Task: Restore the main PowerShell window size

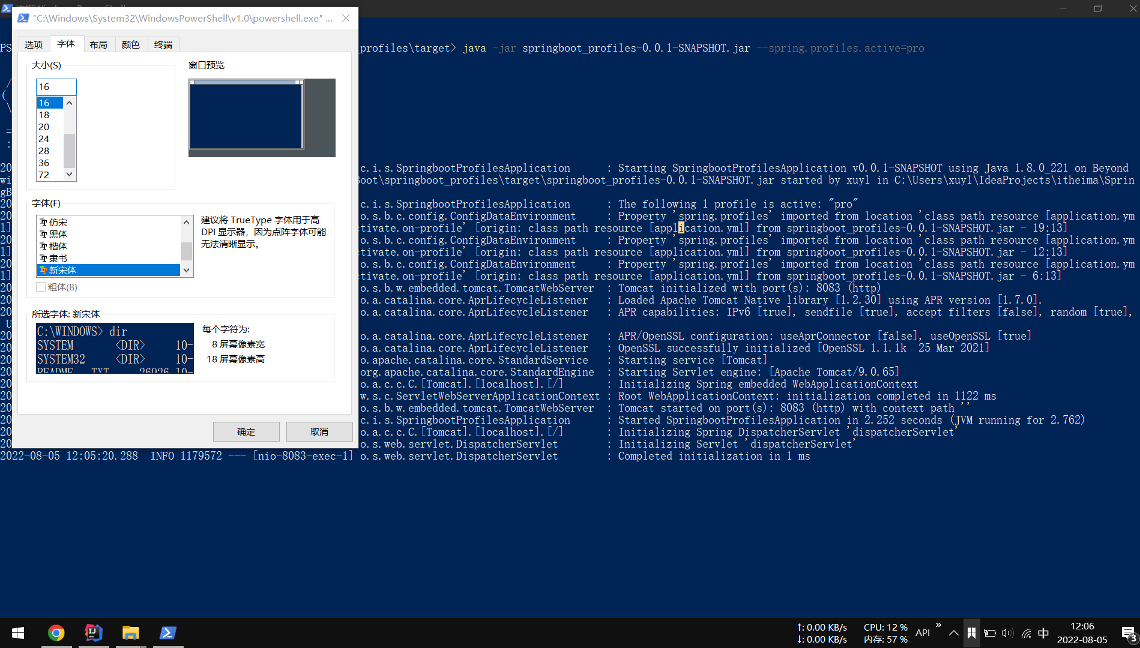Action: tap(1098, 8)
